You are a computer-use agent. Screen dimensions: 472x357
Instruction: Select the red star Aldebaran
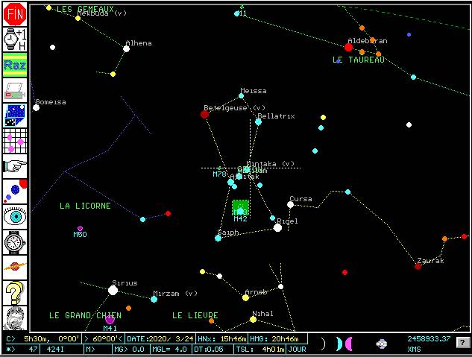[x=348, y=47]
